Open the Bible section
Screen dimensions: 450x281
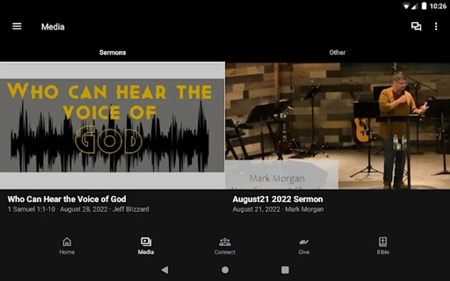[x=383, y=246]
